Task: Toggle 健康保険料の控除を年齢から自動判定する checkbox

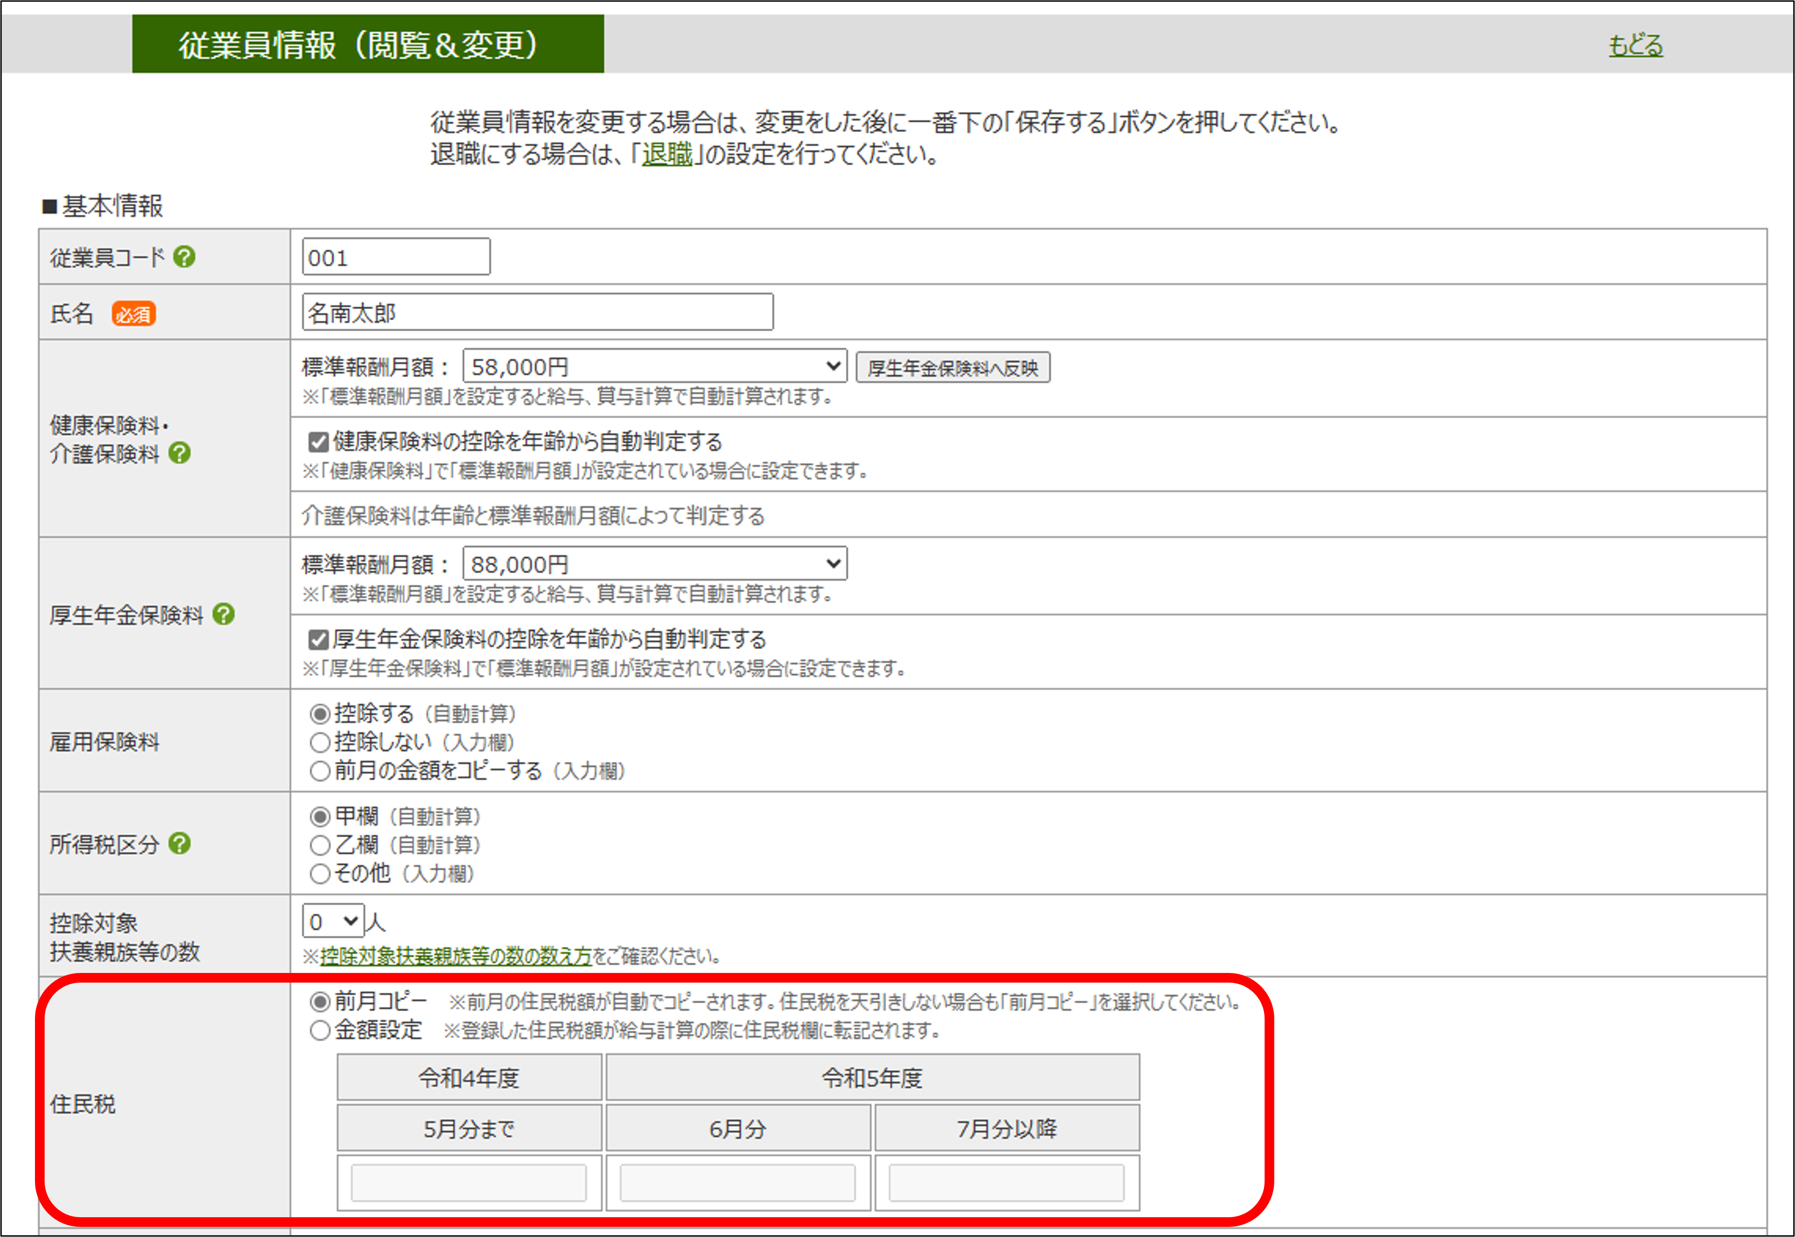Action: (x=318, y=442)
